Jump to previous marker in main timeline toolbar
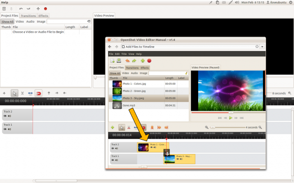The image size is (294, 183). click(57, 93)
